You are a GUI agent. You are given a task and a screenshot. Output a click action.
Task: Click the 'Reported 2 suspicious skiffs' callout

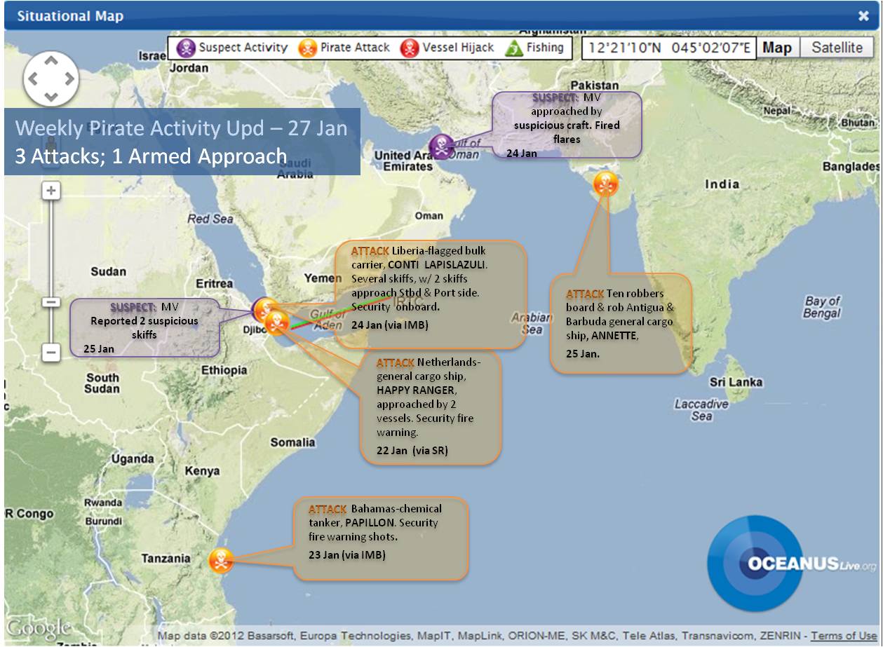pyautogui.click(x=144, y=327)
